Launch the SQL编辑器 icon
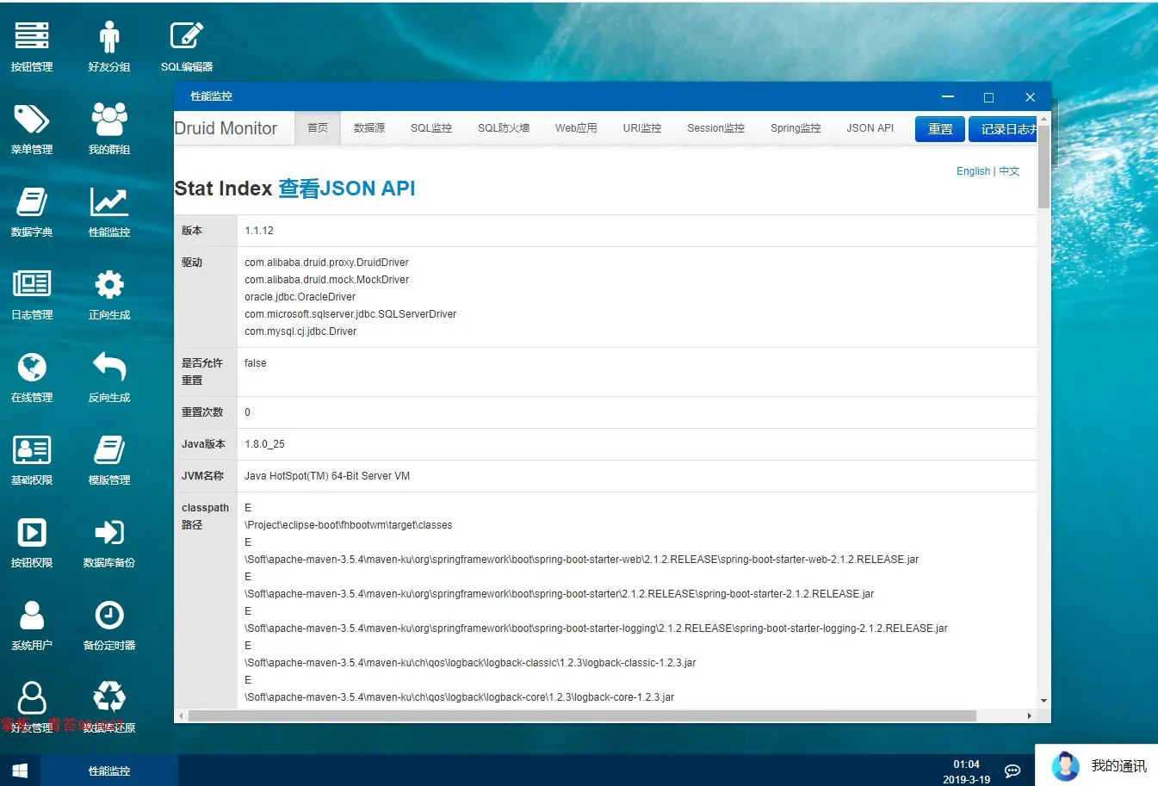Image resolution: width=1158 pixels, height=786 pixels. [x=187, y=46]
